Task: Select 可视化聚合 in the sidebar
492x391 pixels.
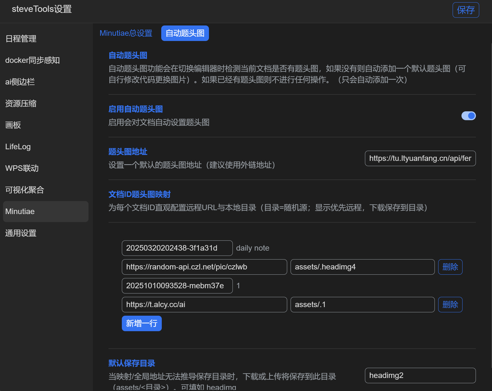Action: tap(25, 190)
